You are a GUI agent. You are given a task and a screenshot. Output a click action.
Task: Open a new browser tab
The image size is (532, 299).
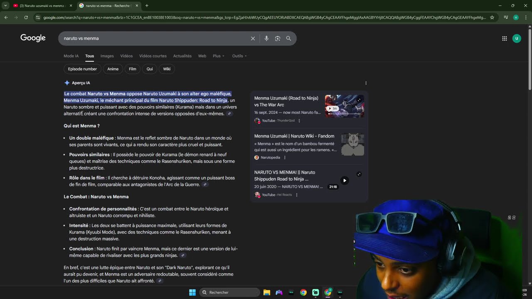point(147,6)
